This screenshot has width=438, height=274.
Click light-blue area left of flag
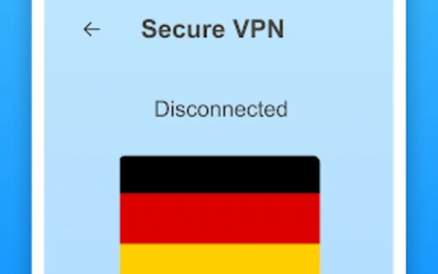(82, 215)
